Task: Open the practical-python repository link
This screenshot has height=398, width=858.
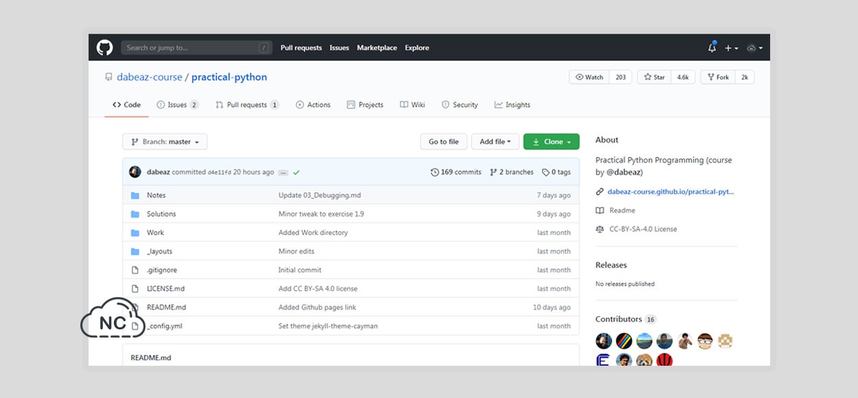Action: [x=229, y=77]
